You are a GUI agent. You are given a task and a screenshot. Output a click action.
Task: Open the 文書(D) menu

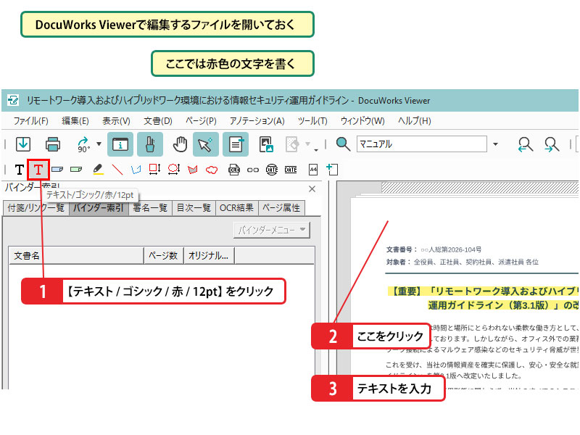coord(158,120)
